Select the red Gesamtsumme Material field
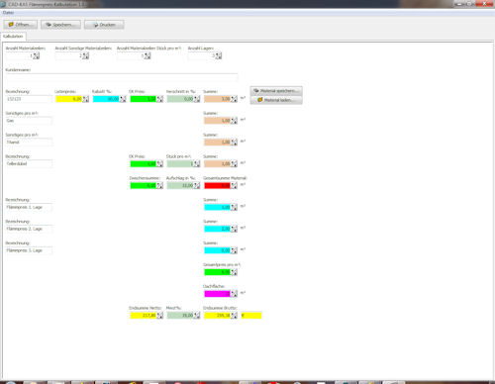495x384 pixels. point(218,185)
